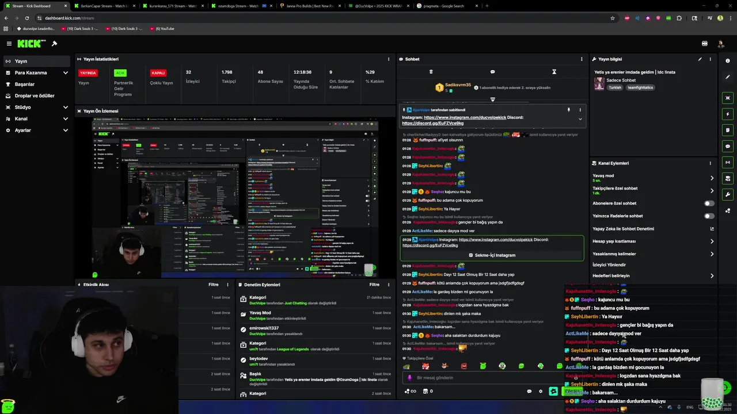Edit stream info with the pencil icon
This screenshot has height=414, width=737.
pos(700,59)
